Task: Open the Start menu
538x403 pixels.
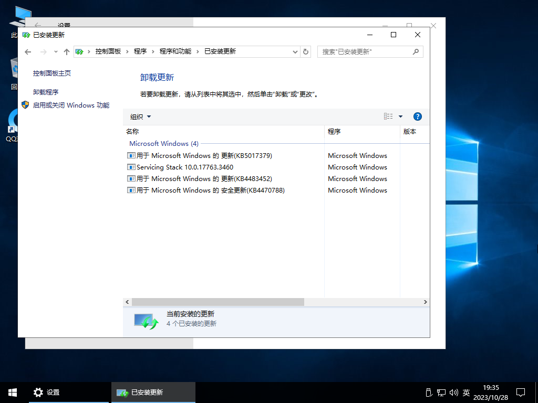Action: coord(12,392)
